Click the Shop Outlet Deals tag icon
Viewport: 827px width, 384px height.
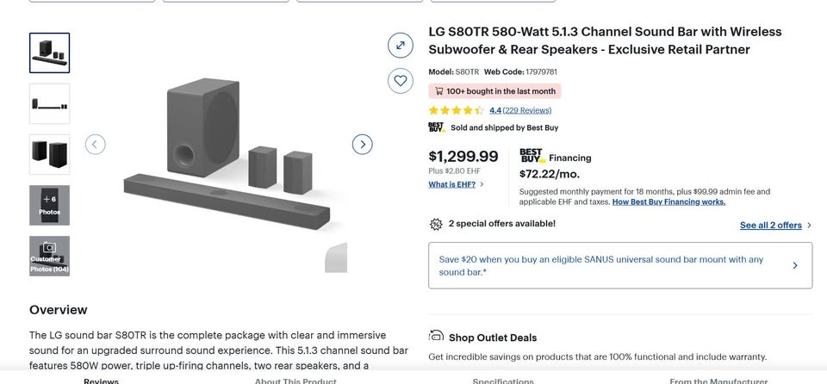click(x=437, y=337)
